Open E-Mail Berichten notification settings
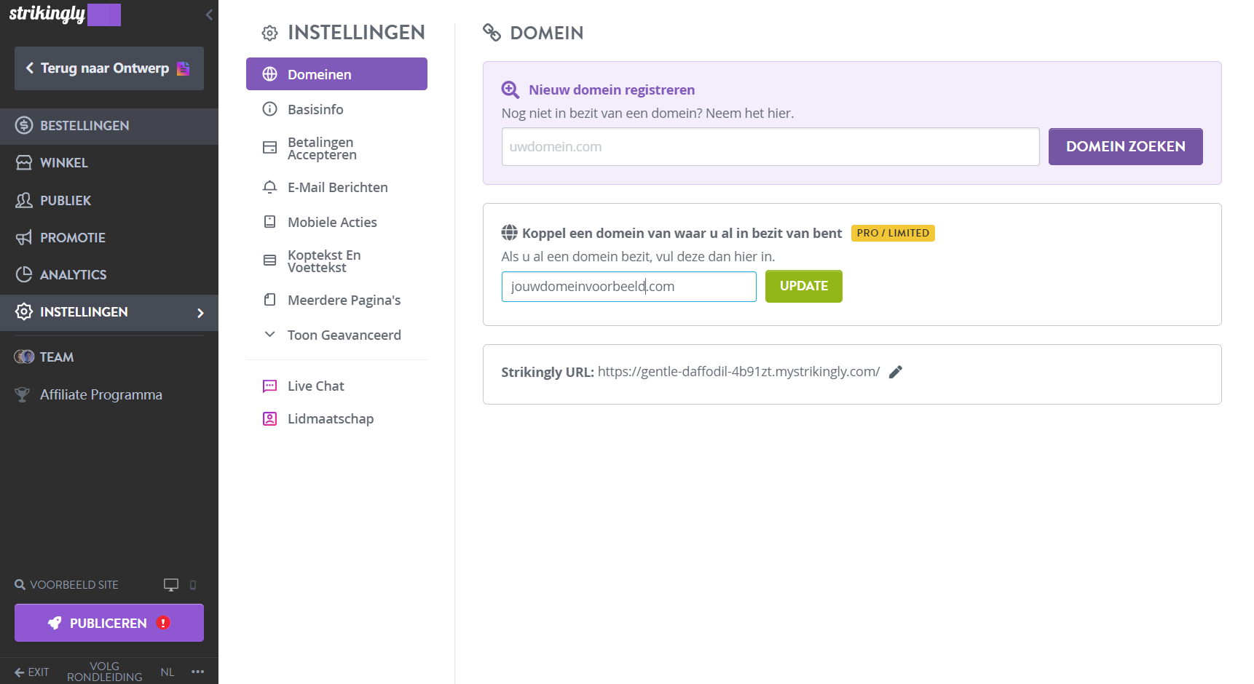This screenshot has width=1254, height=684. (x=336, y=187)
